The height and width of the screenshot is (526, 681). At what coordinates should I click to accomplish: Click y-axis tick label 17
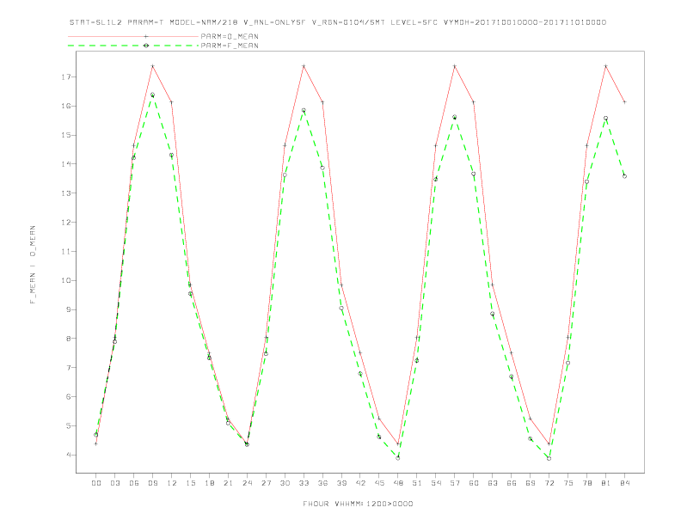tap(66, 76)
